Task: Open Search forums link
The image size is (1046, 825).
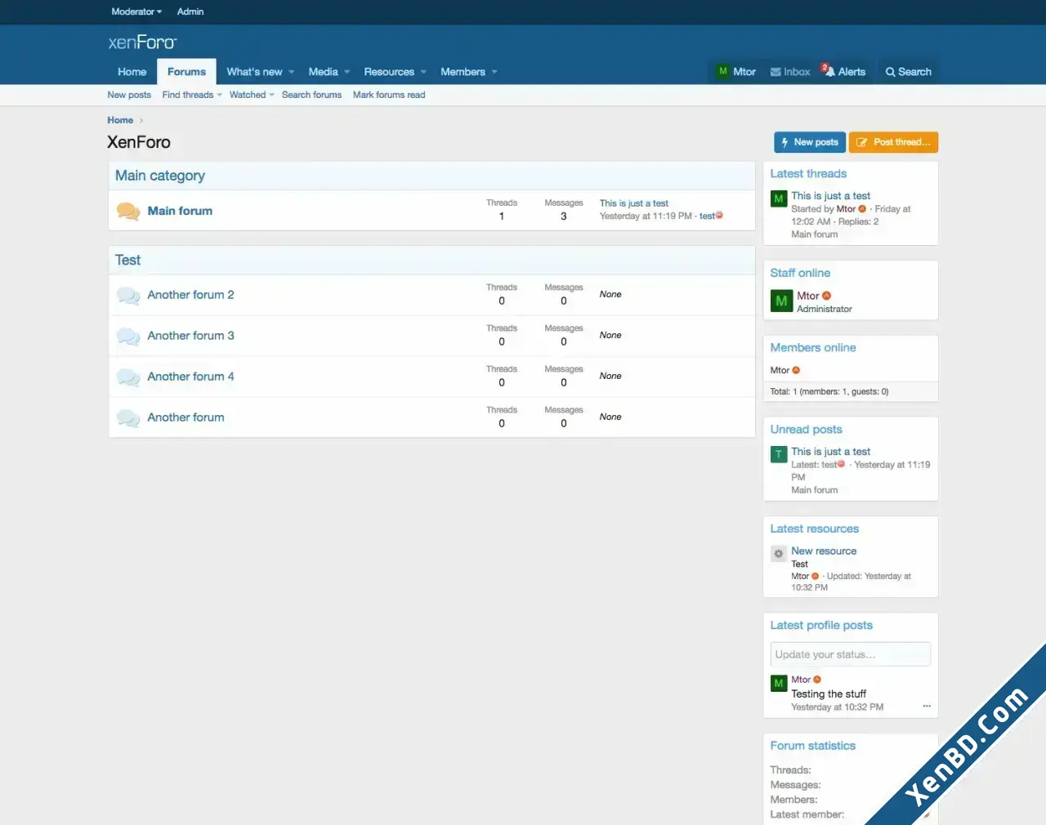Action: point(311,95)
